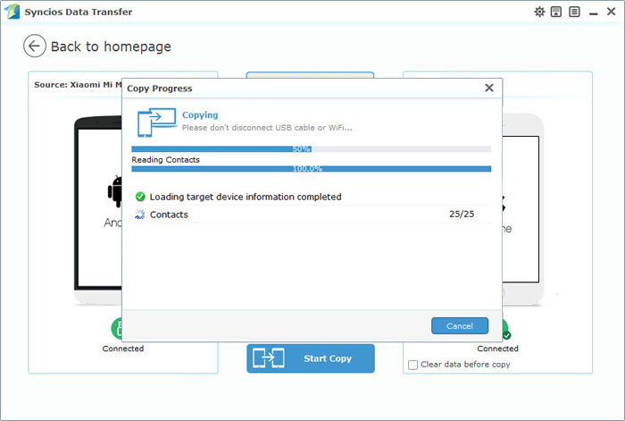
Task: Close the Copy Progress dialog
Action: [489, 88]
